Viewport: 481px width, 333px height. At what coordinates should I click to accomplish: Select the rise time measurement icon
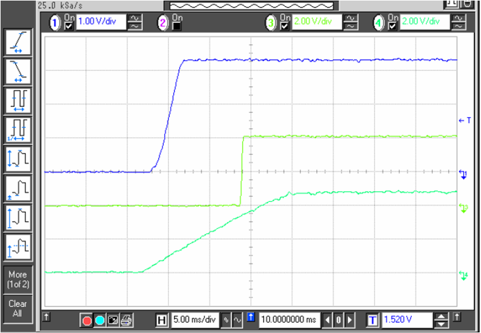coord(18,42)
